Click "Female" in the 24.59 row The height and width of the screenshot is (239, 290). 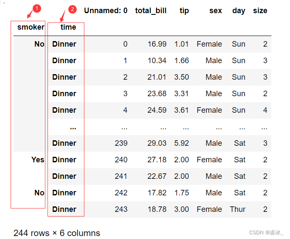click(x=209, y=110)
